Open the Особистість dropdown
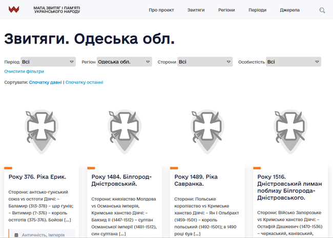The height and width of the screenshot is (238, 333). coord(294,62)
